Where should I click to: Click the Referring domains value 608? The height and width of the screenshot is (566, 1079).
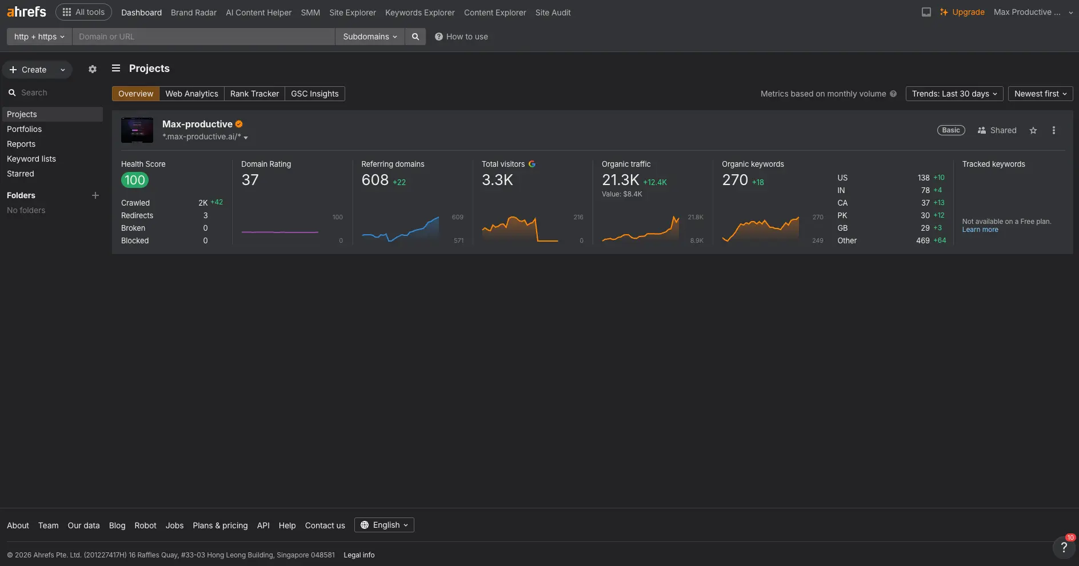[375, 180]
